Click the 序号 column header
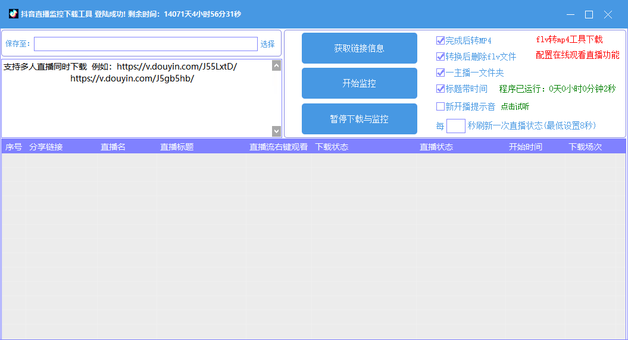 14,147
